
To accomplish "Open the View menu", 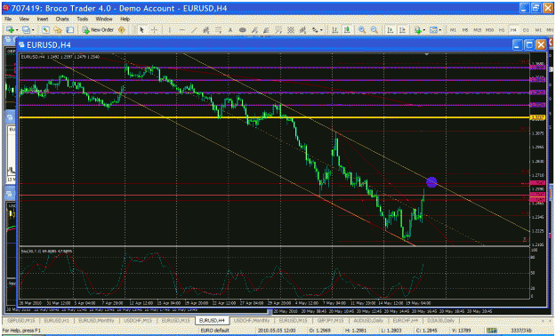I will tap(24, 19).
